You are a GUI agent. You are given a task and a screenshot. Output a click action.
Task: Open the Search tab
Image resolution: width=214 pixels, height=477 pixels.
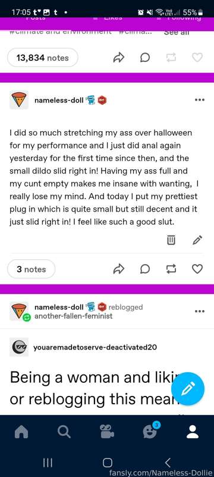64,431
